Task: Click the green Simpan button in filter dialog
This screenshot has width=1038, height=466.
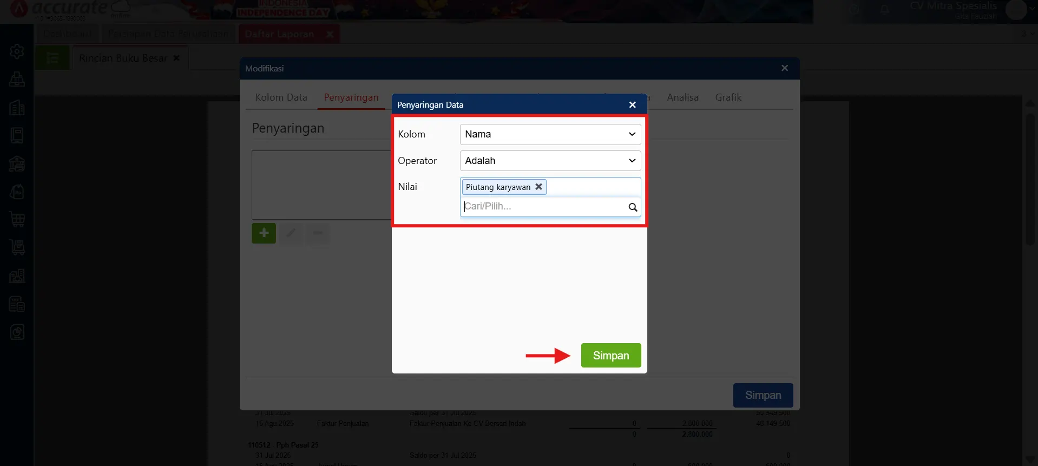Action: tap(610, 356)
